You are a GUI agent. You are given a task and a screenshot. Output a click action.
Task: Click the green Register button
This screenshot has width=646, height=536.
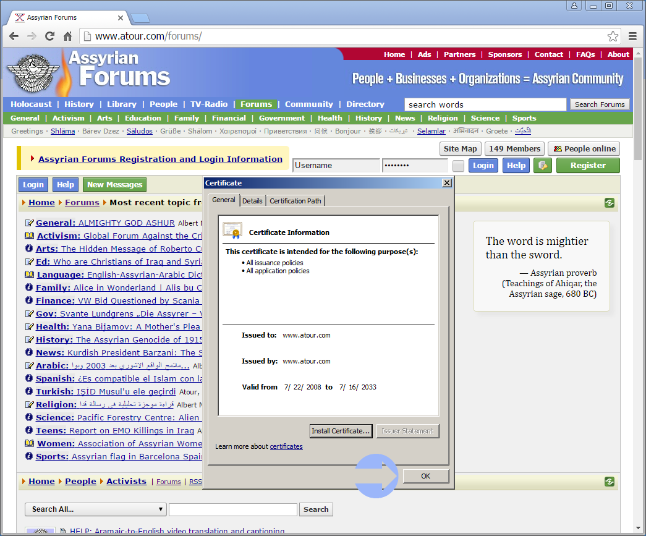tap(588, 166)
